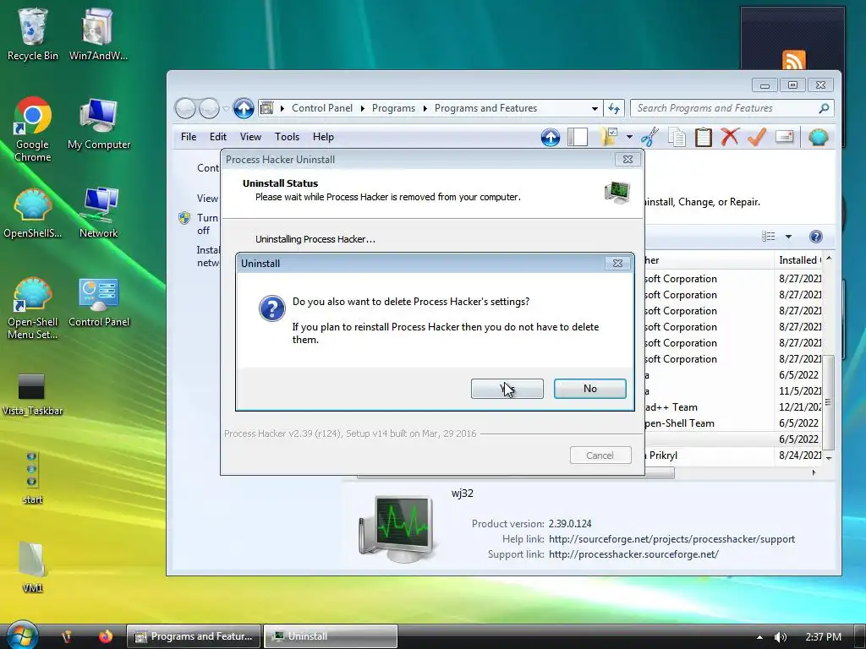The height and width of the screenshot is (649, 866).
Task: Click the search magnifier icon
Action: tap(824, 108)
